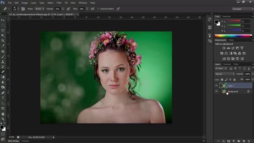Viewport: 254px width, 143px height.
Task: Open the tool preset picker arrow
Action: pyautogui.click(x=9, y=9)
